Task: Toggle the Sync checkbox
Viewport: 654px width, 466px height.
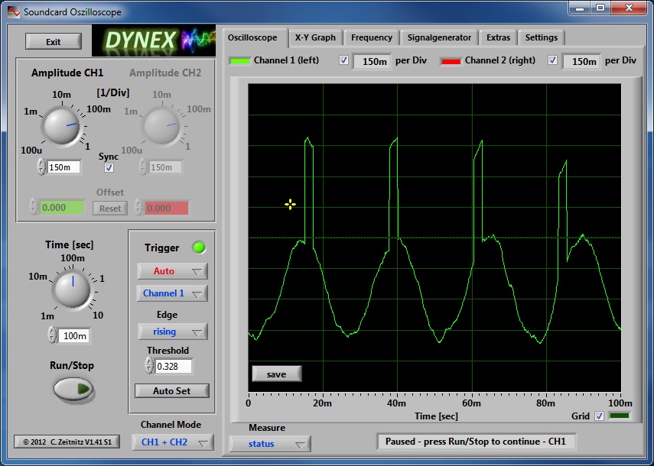Action: (109, 167)
